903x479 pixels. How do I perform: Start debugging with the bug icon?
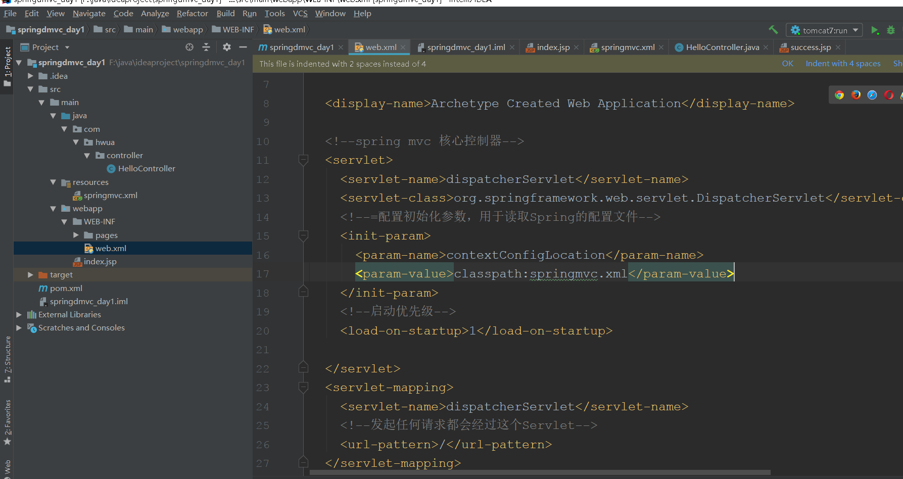click(891, 30)
